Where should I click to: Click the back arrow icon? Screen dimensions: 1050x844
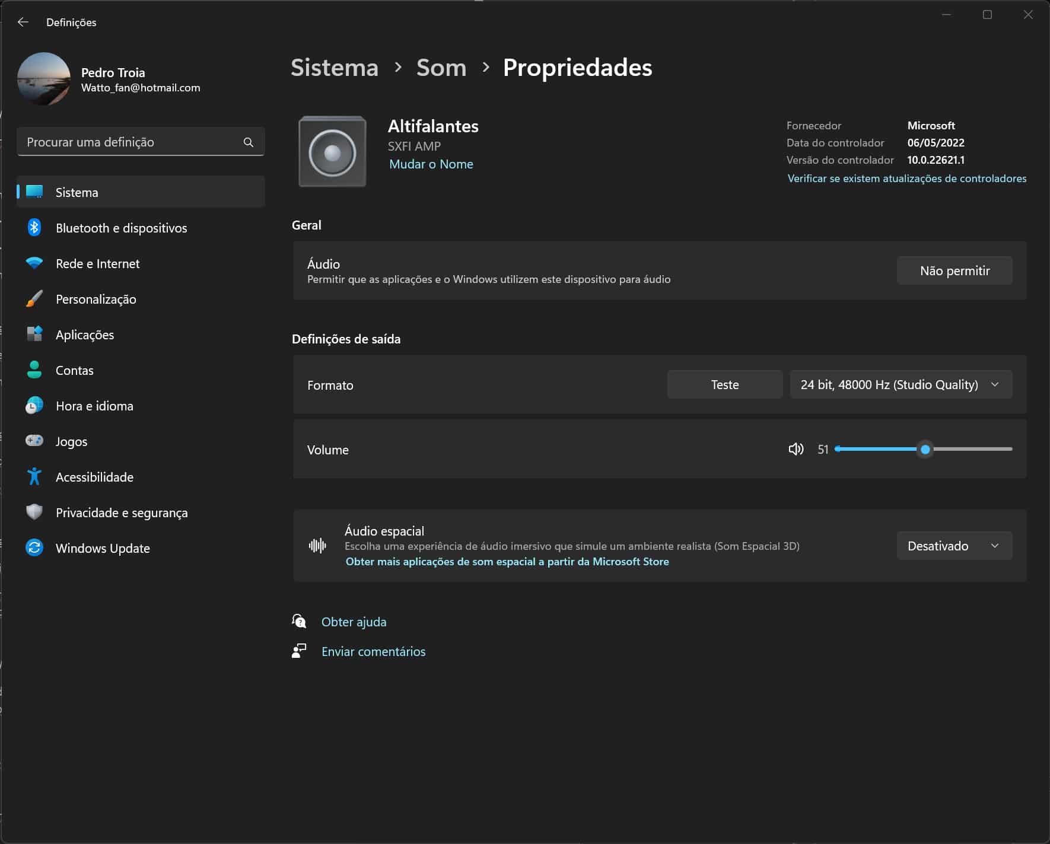[x=23, y=22]
